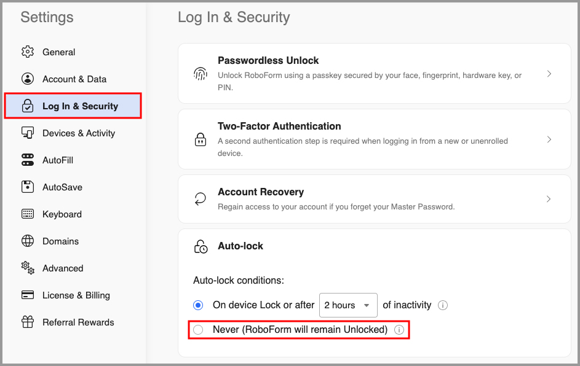The width and height of the screenshot is (580, 366).
Task: Click the Passwordless Unlock fingerprint icon
Action: pyautogui.click(x=201, y=74)
